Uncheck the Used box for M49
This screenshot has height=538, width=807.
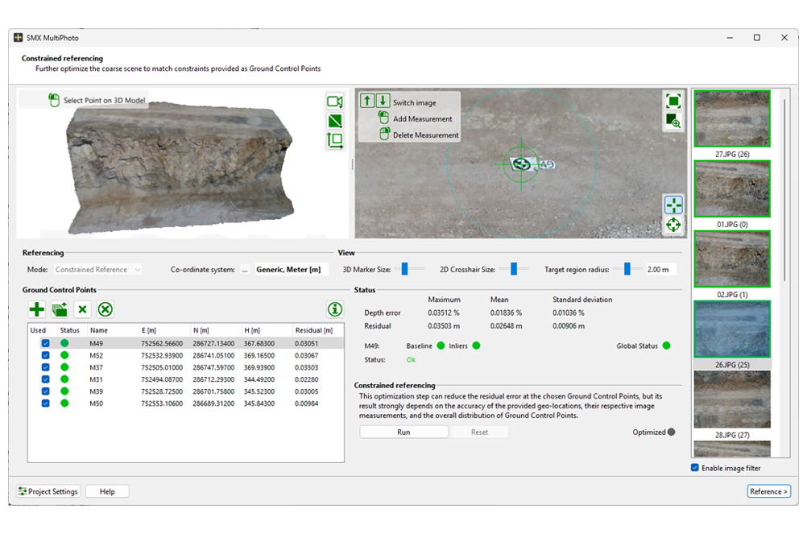pos(45,343)
